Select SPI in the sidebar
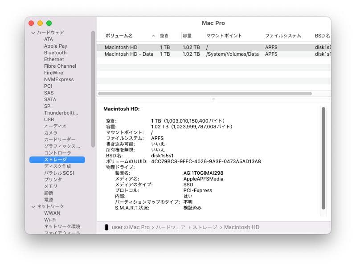356x267 pixels. 48,106
